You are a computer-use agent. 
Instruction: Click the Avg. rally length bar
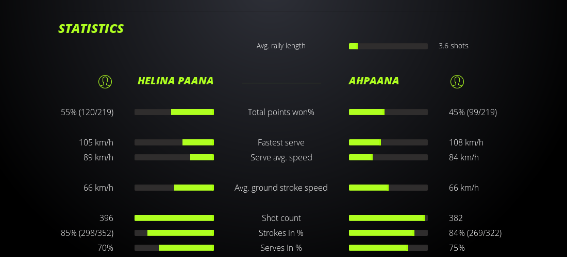[388, 46]
